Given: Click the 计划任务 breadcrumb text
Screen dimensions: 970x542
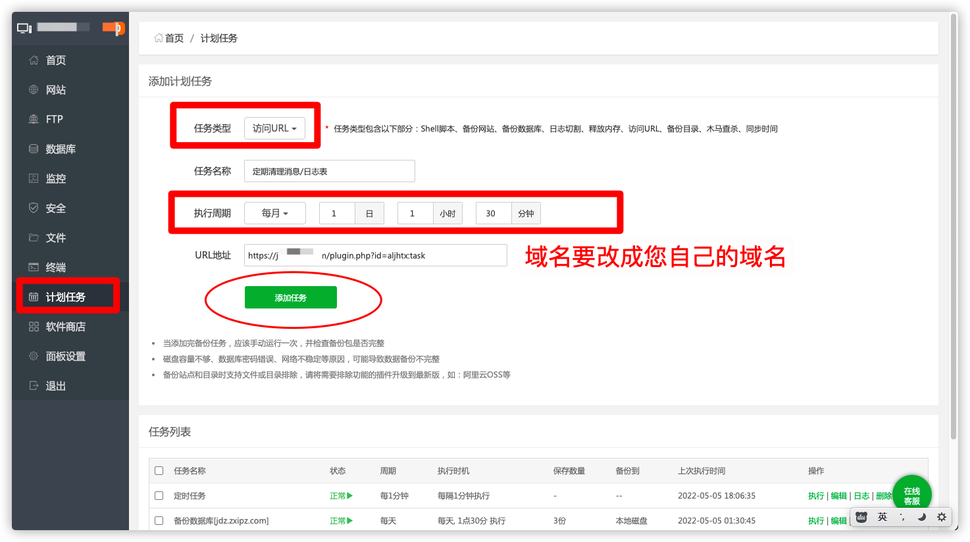Looking at the screenshot, I should tap(219, 38).
